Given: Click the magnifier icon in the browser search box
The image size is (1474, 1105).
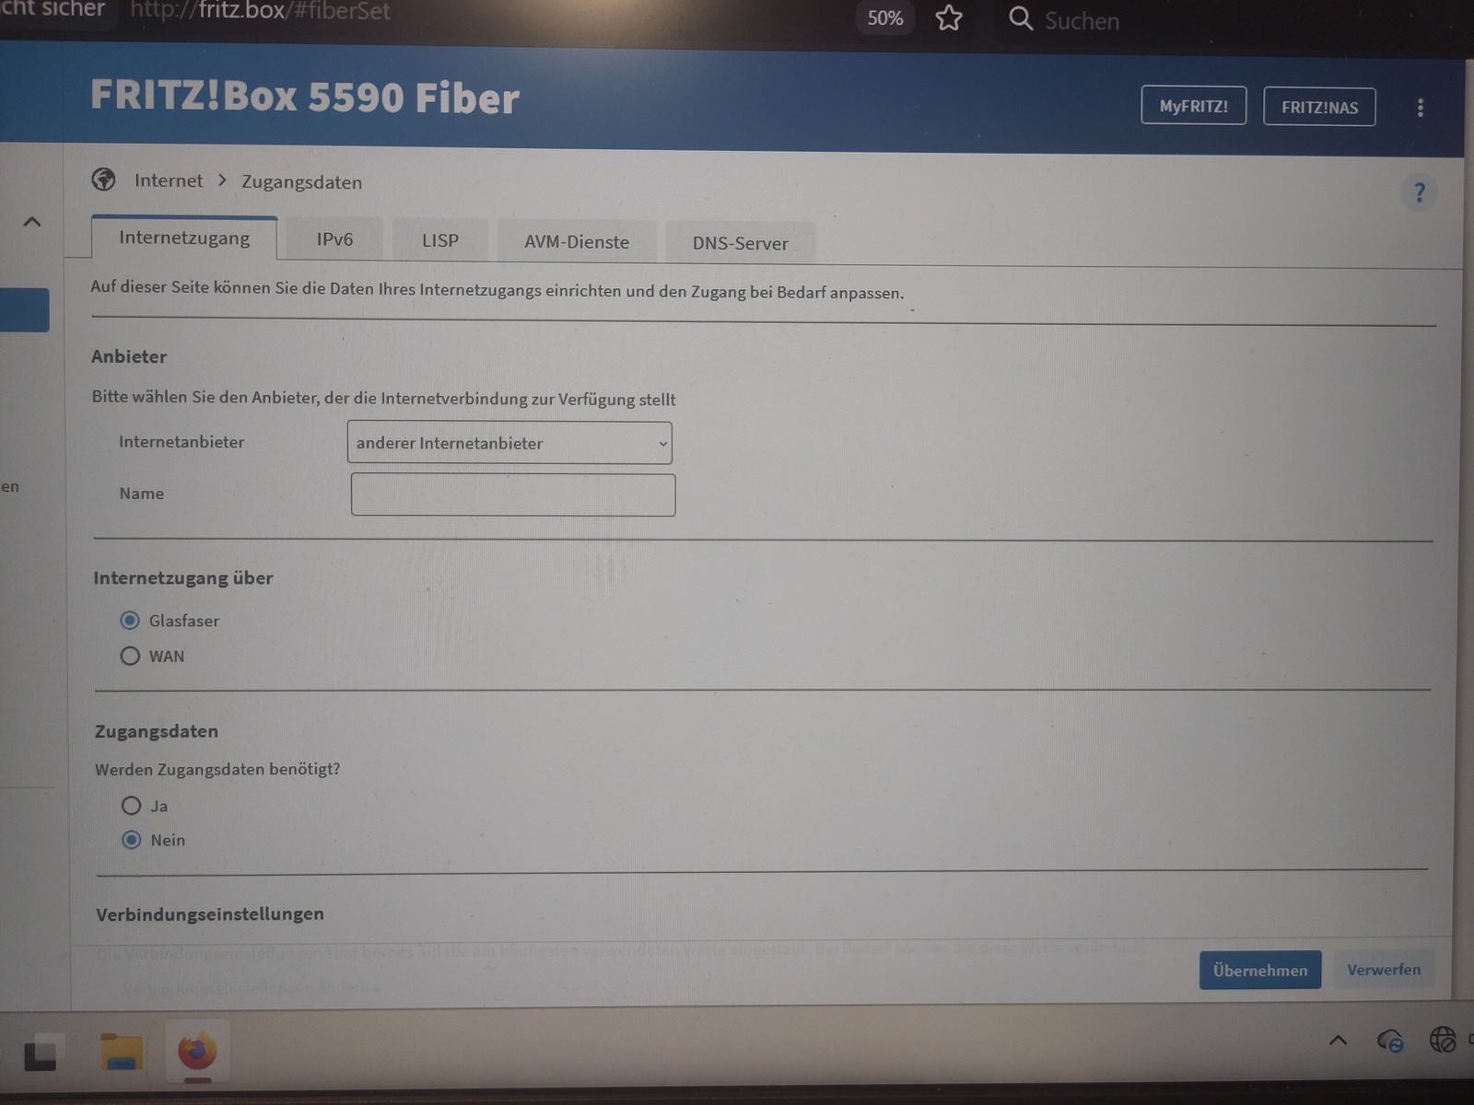Looking at the screenshot, I should click(x=1020, y=18).
